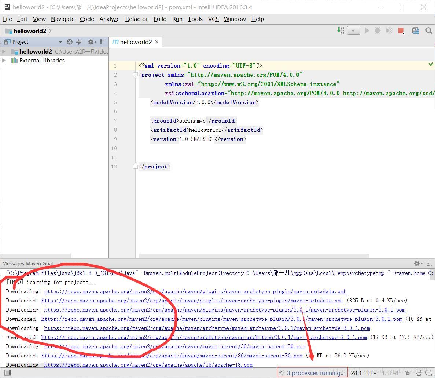The image size is (435, 378).
Task: Click the Search Everywhere magnifier icon
Action: [429, 30]
